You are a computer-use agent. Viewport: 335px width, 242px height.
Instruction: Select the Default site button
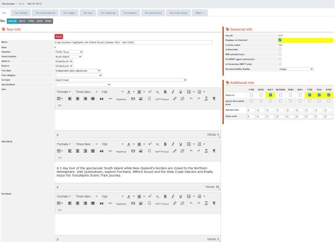tap(12, 21)
